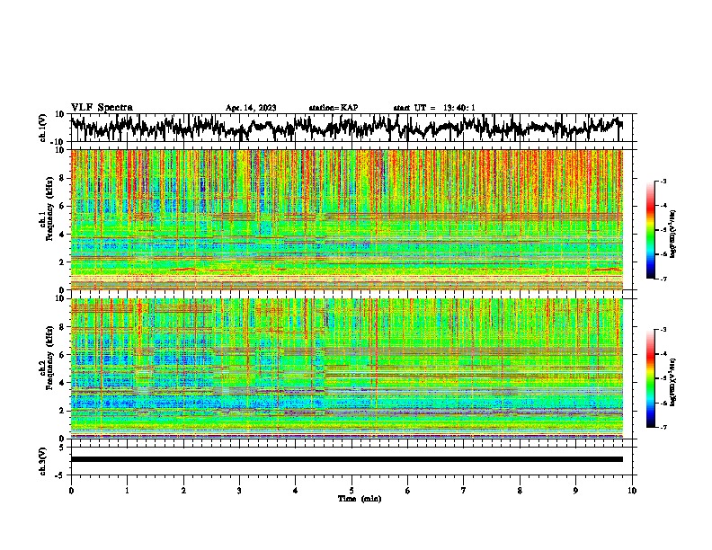Click the 'ch.1(V)' waveform axis label

coord(43,128)
